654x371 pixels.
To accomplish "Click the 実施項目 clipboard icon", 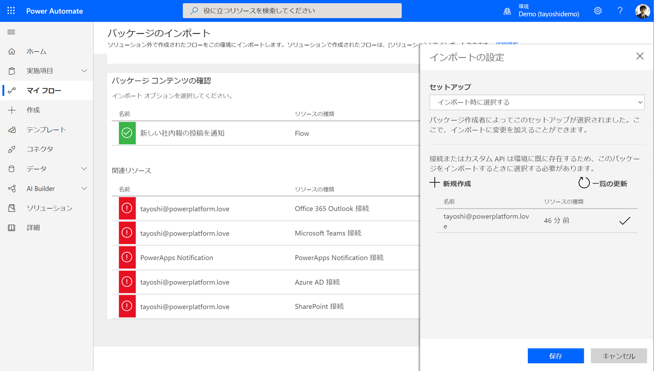I will (12, 71).
